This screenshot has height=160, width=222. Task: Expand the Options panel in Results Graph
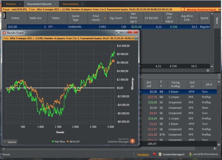pyautogui.click(x=10, y=142)
